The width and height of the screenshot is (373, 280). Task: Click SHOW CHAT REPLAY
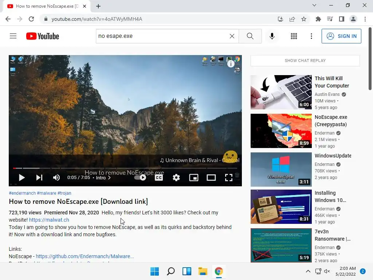(x=305, y=61)
